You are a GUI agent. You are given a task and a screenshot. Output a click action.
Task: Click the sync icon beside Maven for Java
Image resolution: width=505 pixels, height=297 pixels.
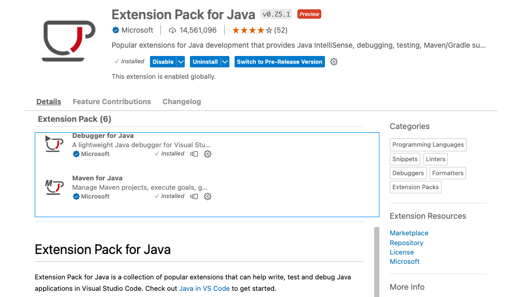194,196
